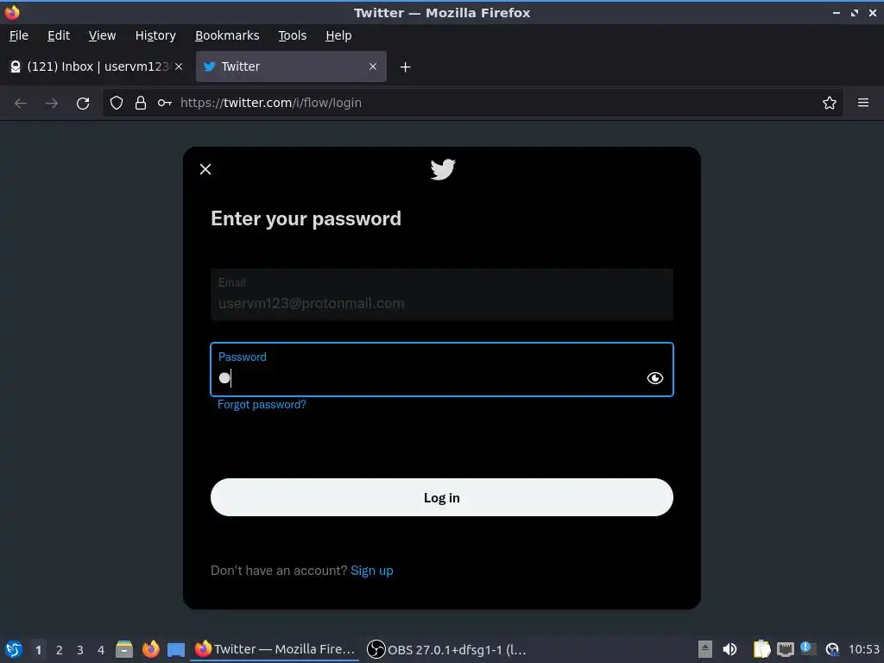Open the clipboard manager tray icon
Screen dimensions: 884x663
coord(761,649)
